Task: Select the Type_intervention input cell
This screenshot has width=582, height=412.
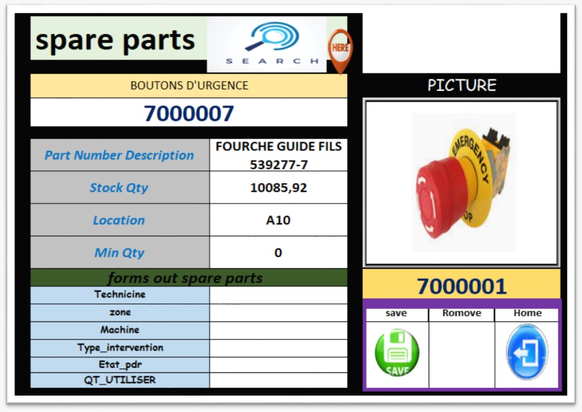Action: pyautogui.click(x=278, y=348)
